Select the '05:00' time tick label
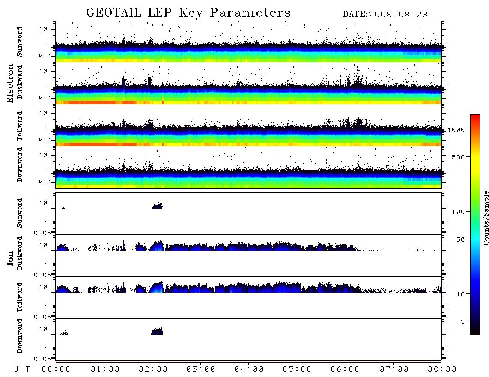 (x=298, y=370)
